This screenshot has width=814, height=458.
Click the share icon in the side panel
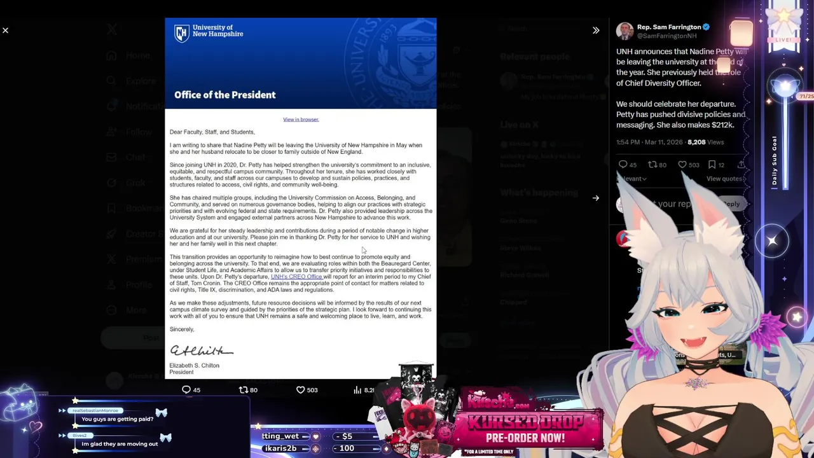(740, 165)
